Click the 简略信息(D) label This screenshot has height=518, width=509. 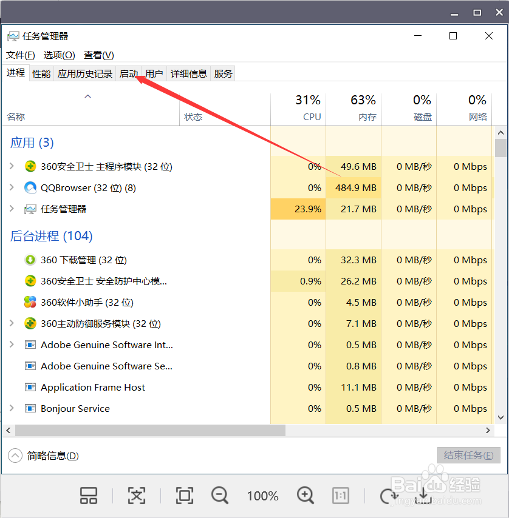point(53,456)
